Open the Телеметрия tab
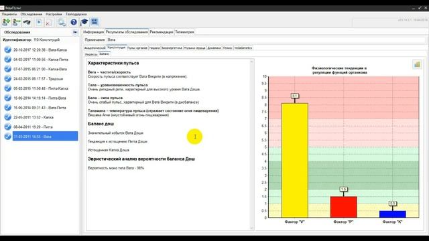 pos(185,32)
